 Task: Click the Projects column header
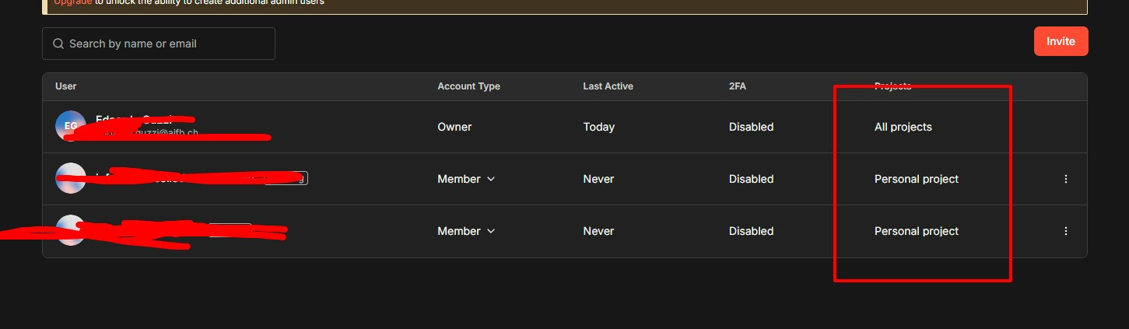point(892,86)
